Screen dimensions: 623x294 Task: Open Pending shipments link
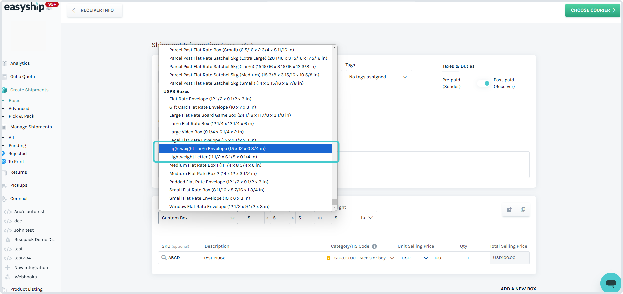point(17,146)
